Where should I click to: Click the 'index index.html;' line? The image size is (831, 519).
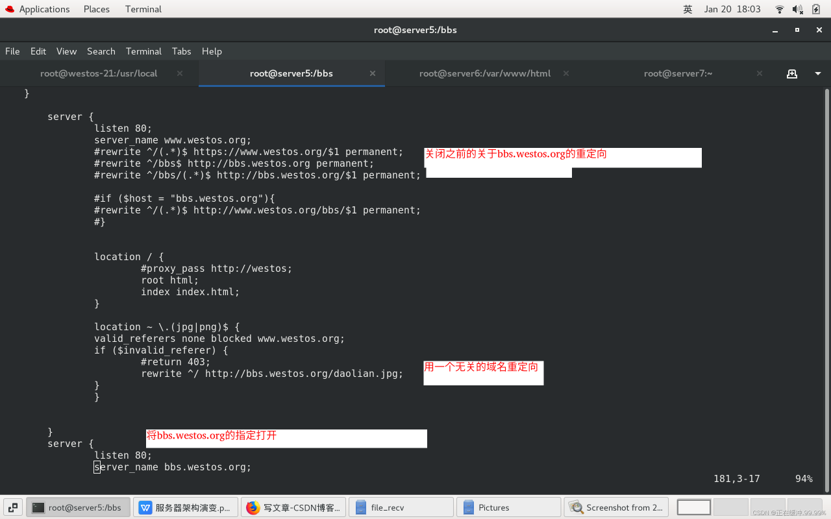tap(190, 292)
